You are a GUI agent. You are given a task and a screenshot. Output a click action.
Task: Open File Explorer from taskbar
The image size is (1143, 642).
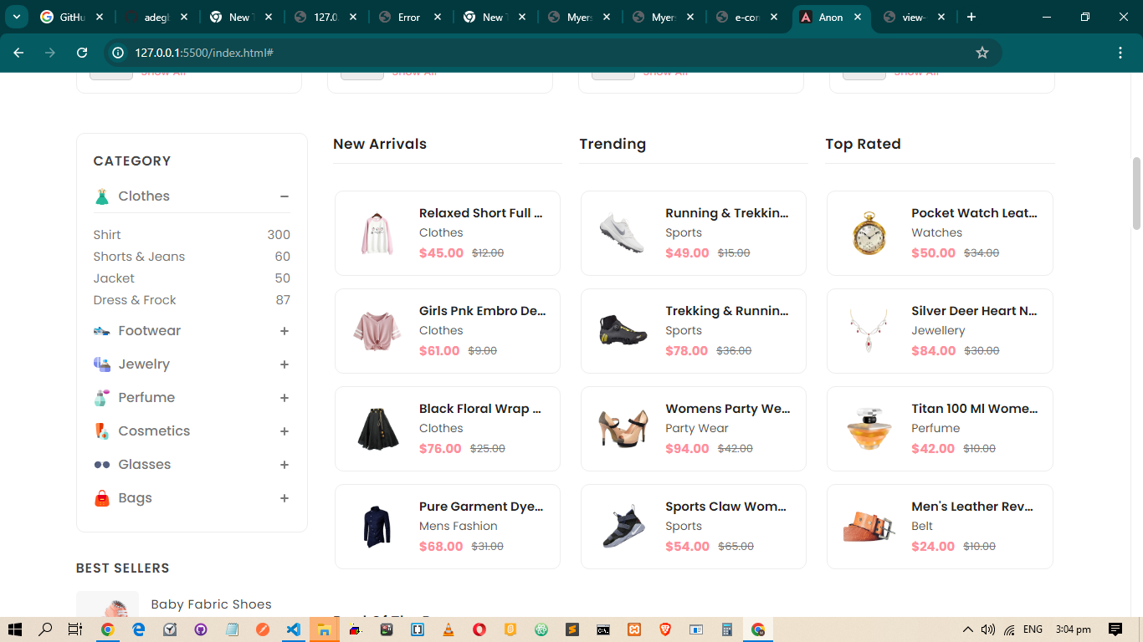(324, 629)
